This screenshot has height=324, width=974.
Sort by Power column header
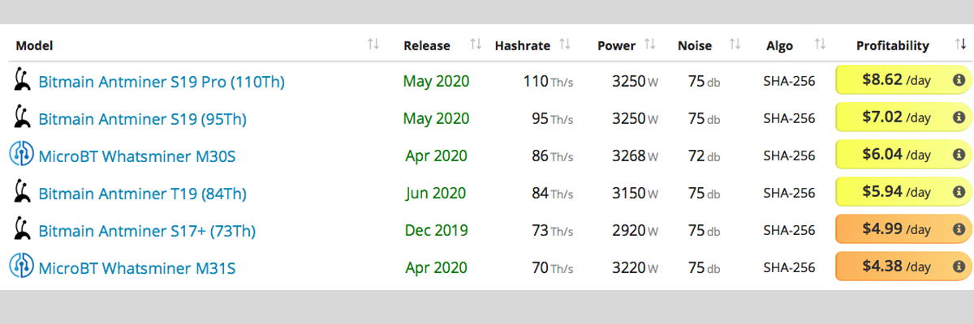[616, 45]
